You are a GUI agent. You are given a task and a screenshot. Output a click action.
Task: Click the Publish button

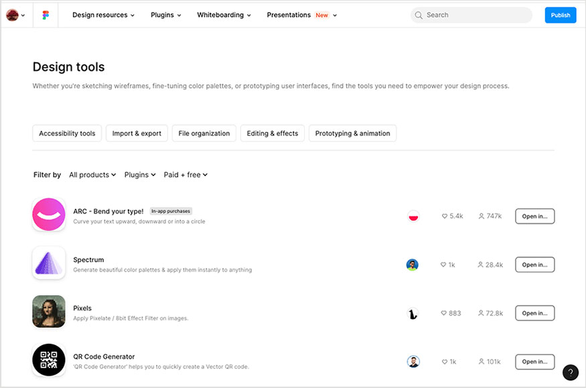tap(560, 15)
